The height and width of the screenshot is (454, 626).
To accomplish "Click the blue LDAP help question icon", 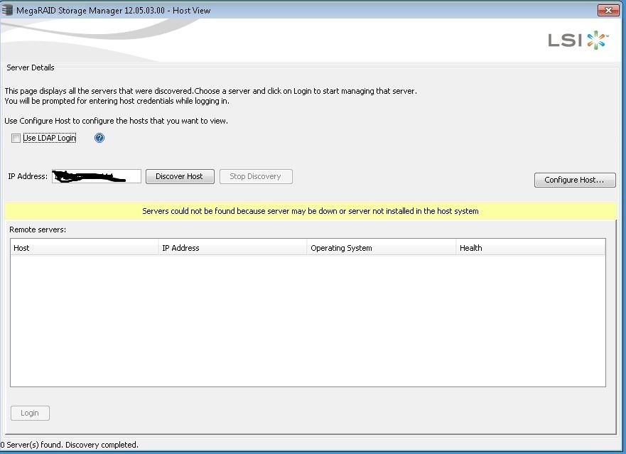I will coord(99,138).
